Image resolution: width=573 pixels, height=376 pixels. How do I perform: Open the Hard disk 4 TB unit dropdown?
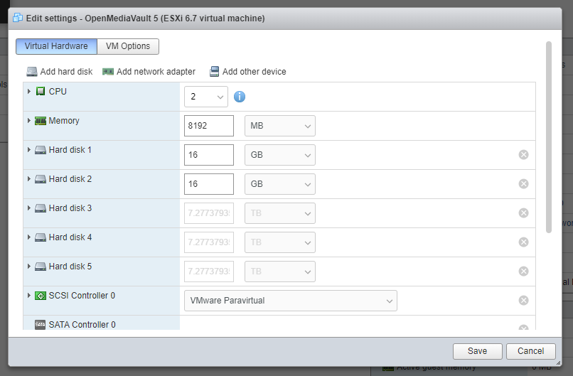click(x=280, y=242)
